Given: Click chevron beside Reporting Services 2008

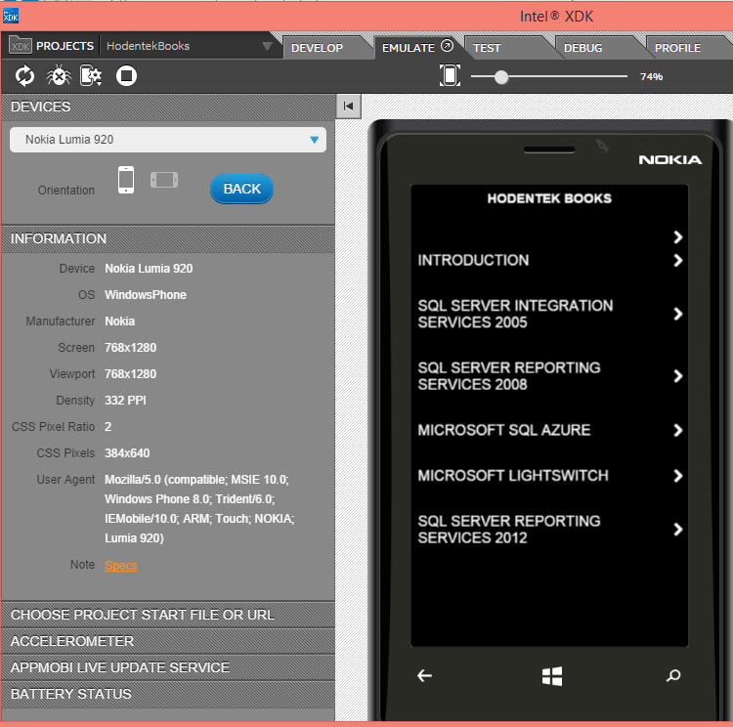Looking at the screenshot, I should pyautogui.click(x=678, y=376).
